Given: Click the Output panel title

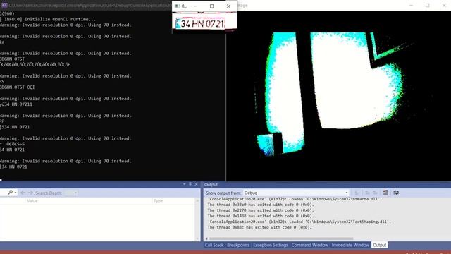Looking at the screenshot, I should pos(211,185).
